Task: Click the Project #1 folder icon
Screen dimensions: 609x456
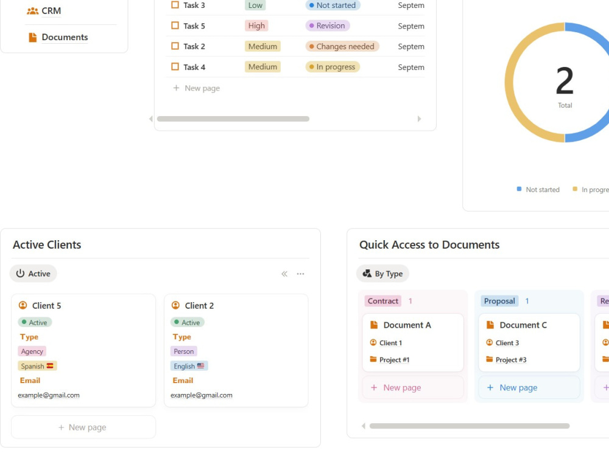Action: [373, 359]
